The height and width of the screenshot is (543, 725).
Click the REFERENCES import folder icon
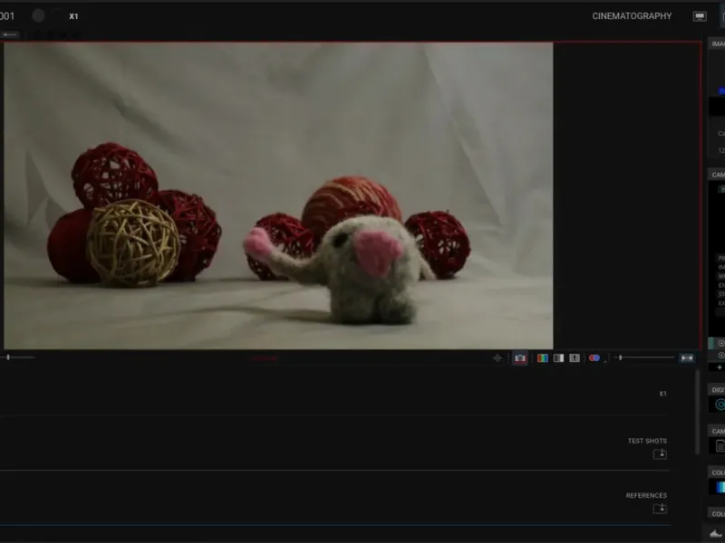[x=660, y=509]
